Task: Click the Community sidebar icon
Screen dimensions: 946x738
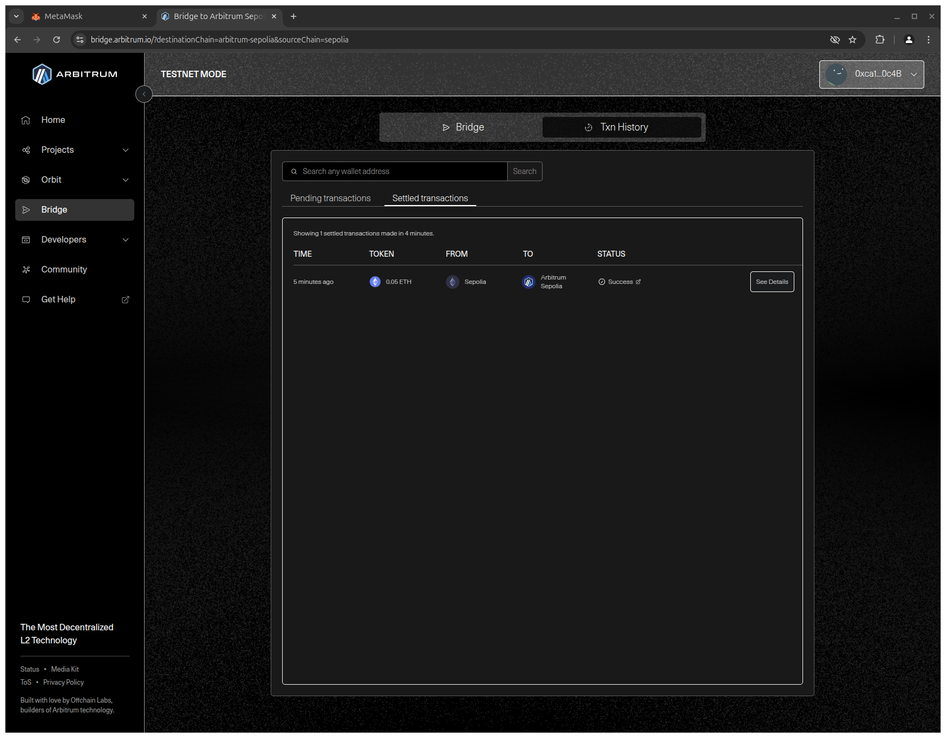Action: 26,270
